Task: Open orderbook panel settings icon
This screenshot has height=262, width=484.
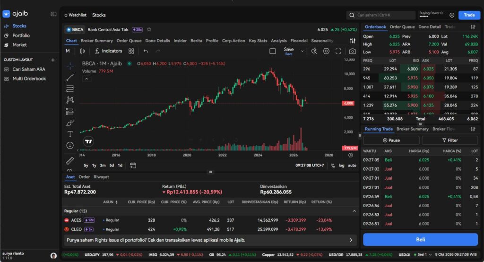Action: click(473, 27)
